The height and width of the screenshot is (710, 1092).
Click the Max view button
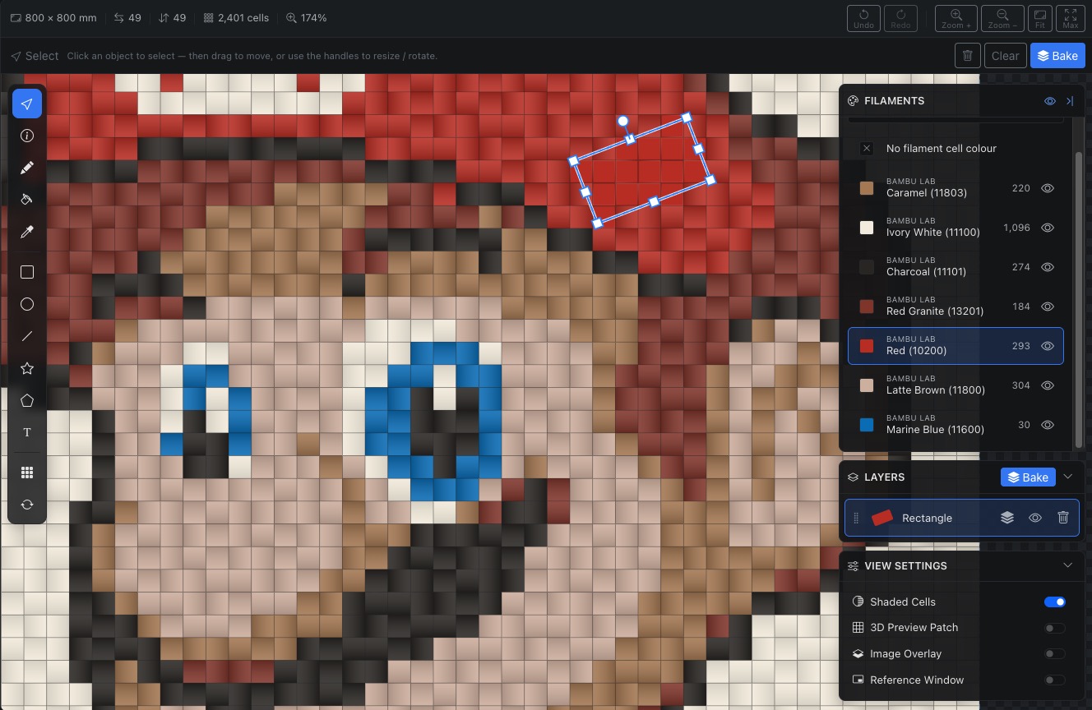[x=1071, y=19]
